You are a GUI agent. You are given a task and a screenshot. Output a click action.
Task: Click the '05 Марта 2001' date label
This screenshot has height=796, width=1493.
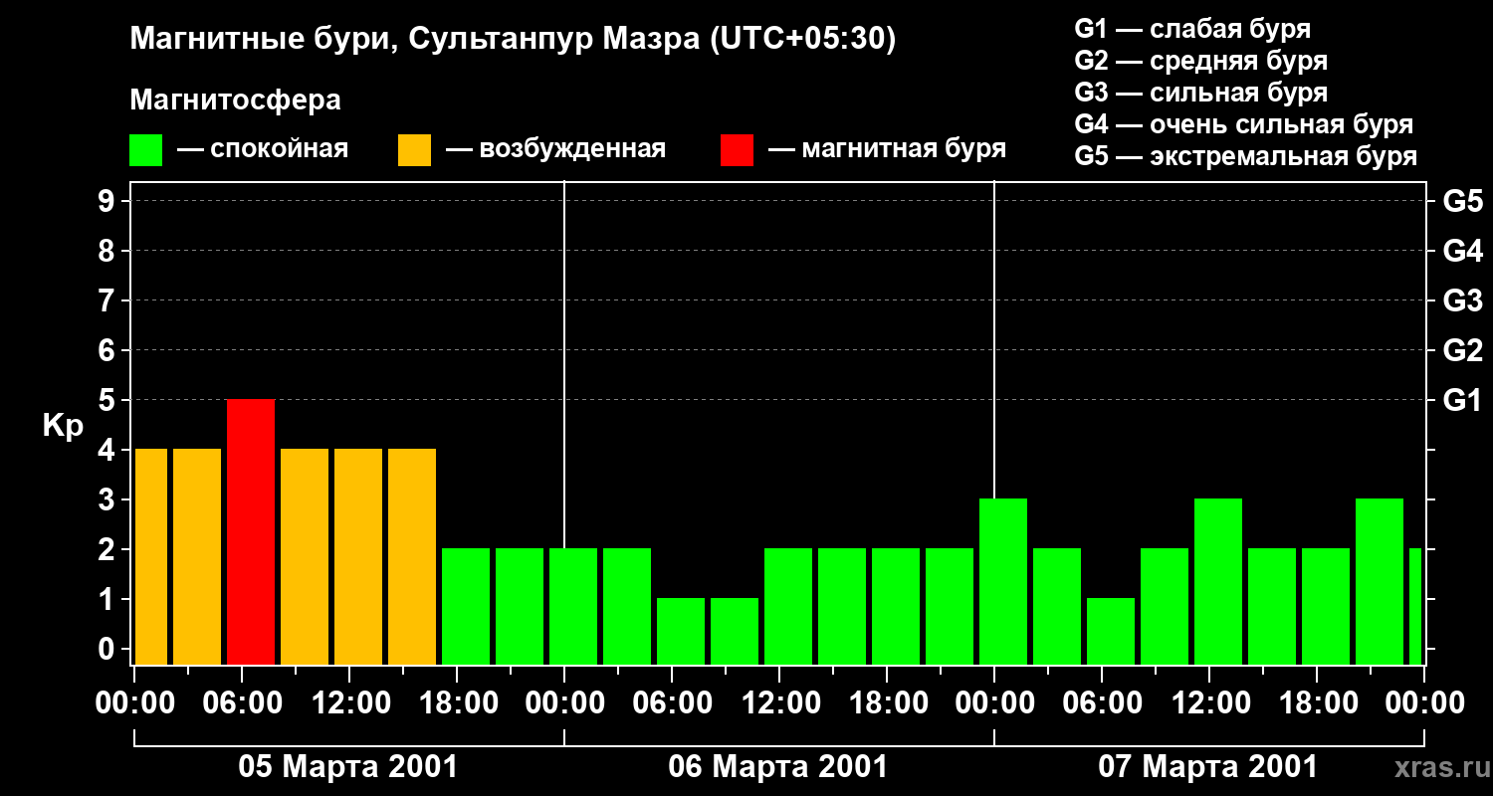point(347,767)
